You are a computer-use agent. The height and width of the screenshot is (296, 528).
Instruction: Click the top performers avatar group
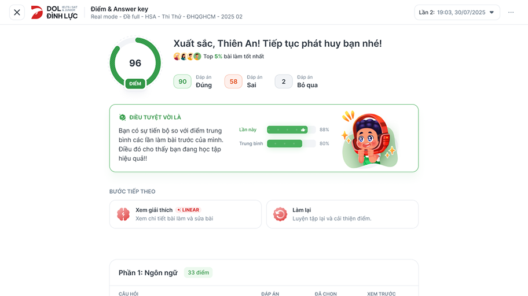(187, 57)
